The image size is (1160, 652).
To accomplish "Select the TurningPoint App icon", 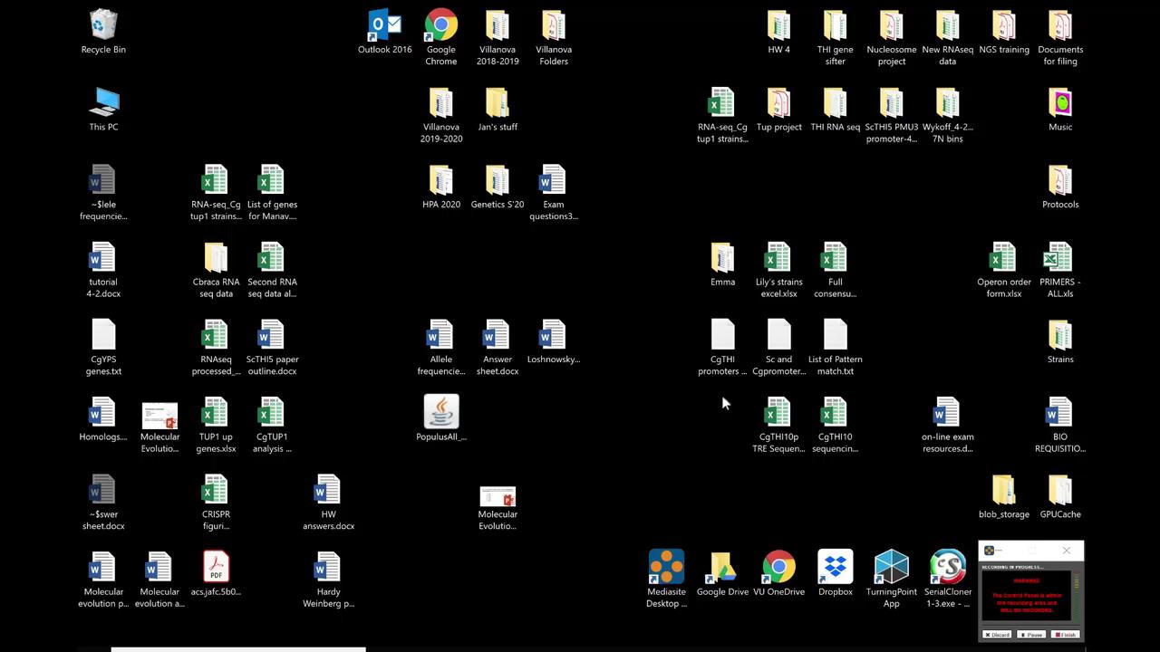I will point(891,568).
